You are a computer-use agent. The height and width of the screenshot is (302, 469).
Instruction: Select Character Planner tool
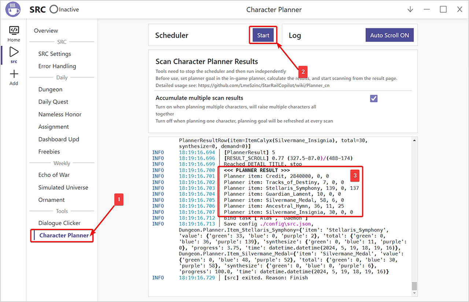64,235
